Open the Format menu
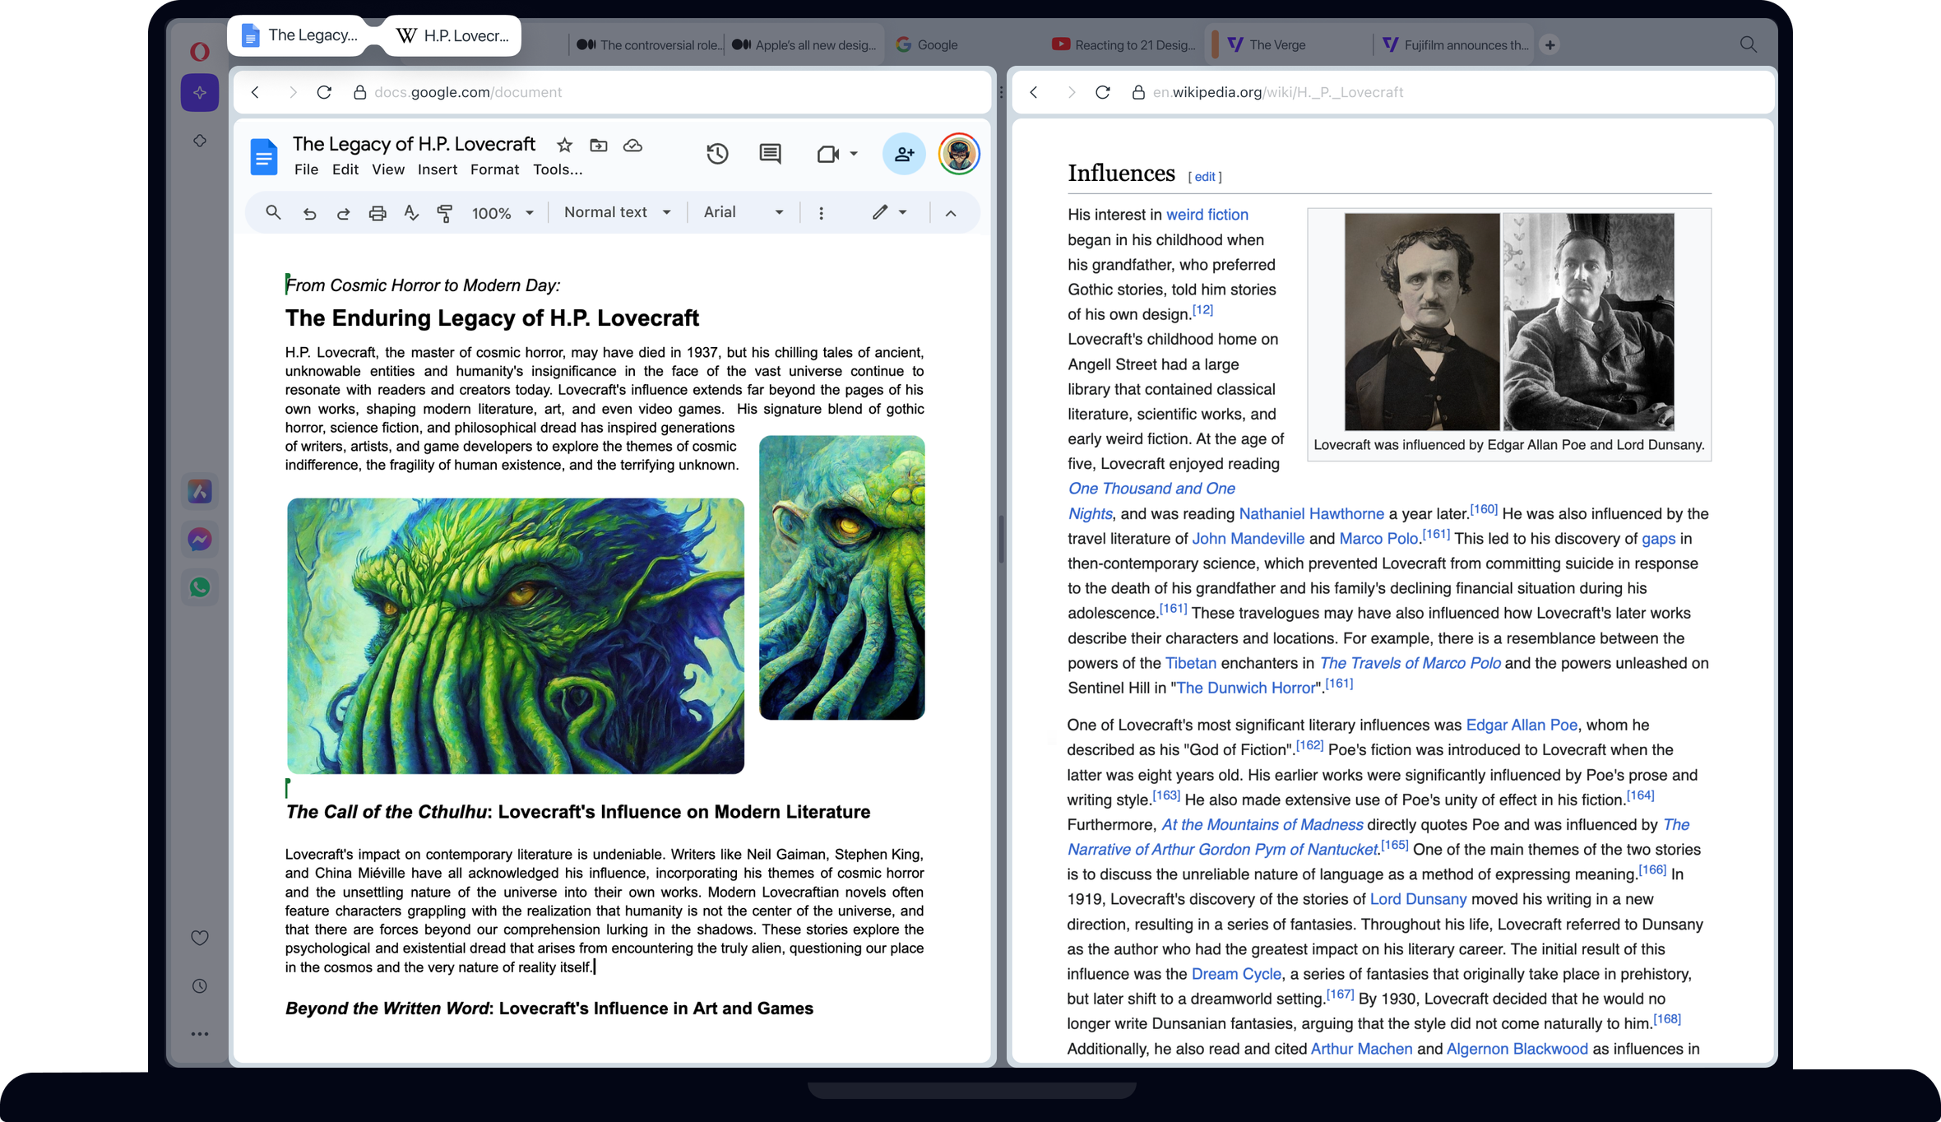The image size is (1941, 1122). click(x=495, y=169)
